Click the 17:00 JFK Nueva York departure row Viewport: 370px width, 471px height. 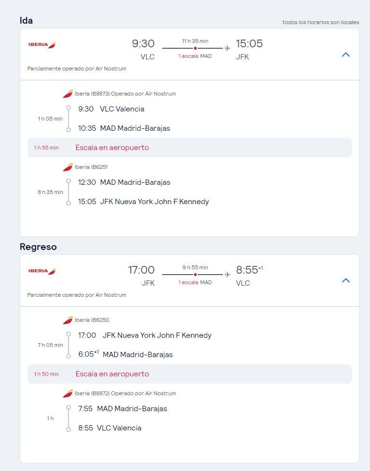click(145, 335)
